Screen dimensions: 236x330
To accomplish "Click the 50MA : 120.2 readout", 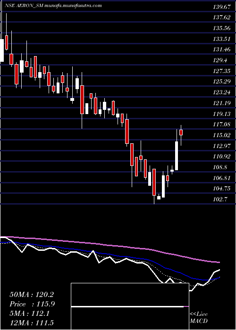I will pyautogui.click(x=32, y=295).
